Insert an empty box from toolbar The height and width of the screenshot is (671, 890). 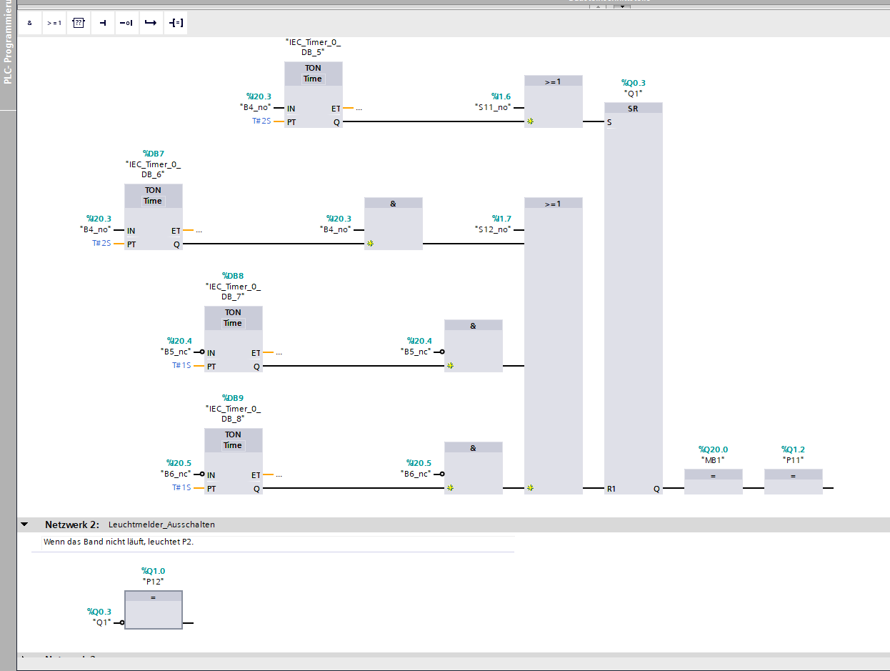pos(79,23)
